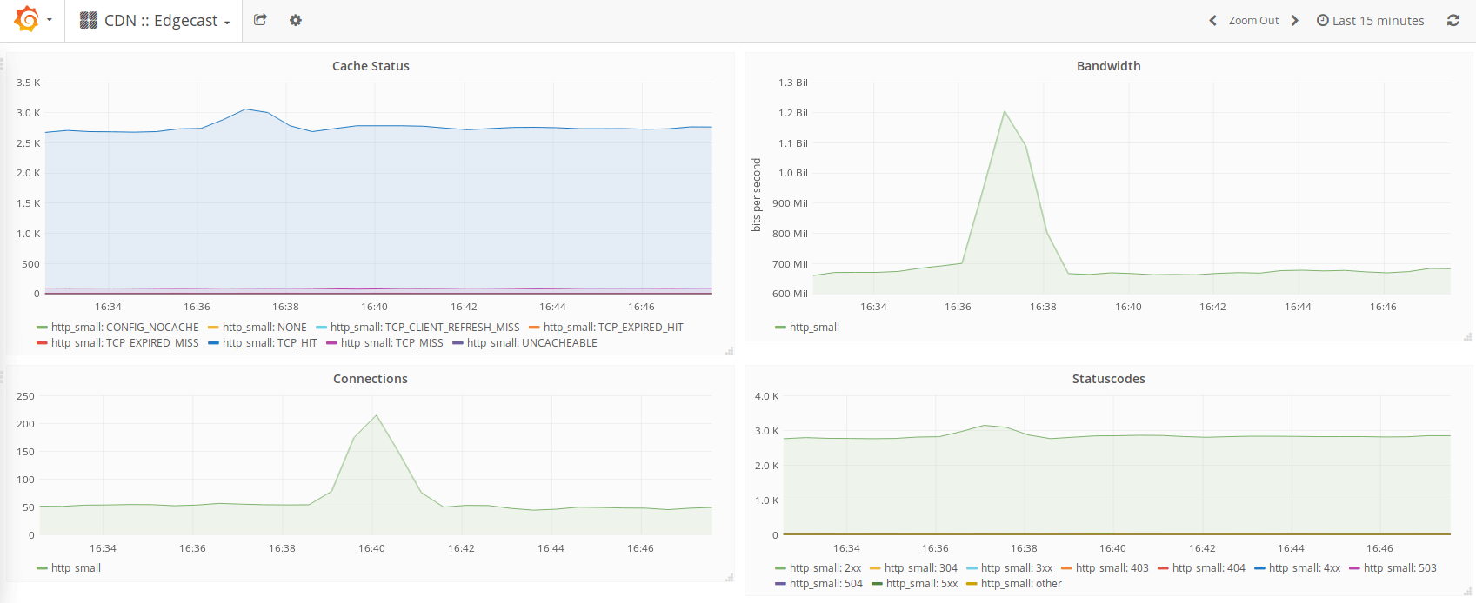Toggle TCP_HIT series in legend
This screenshot has width=1476, height=603.
pos(270,343)
